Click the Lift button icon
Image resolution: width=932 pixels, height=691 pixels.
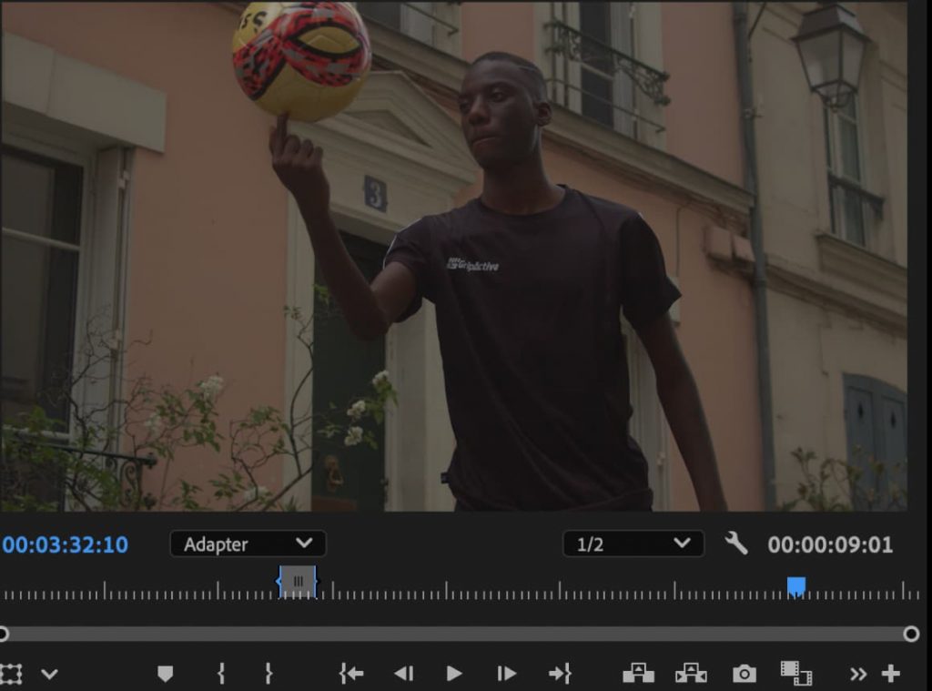click(x=638, y=674)
